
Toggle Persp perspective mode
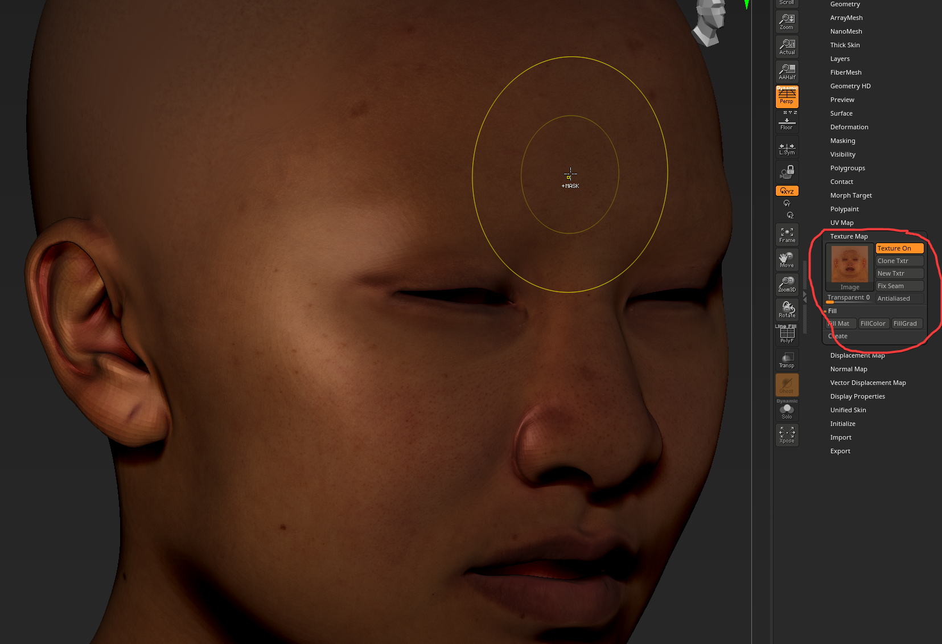point(787,97)
